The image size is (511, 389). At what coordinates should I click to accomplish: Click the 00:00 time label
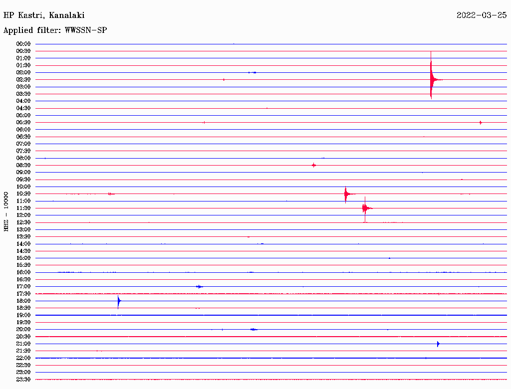(x=23, y=44)
